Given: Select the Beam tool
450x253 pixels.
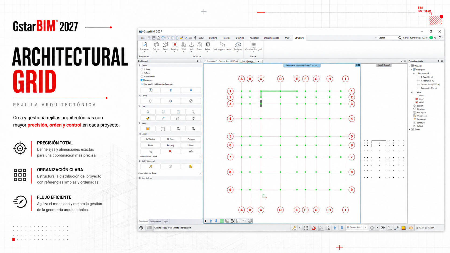Looking at the screenshot, I should pyautogui.click(x=166, y=46).
